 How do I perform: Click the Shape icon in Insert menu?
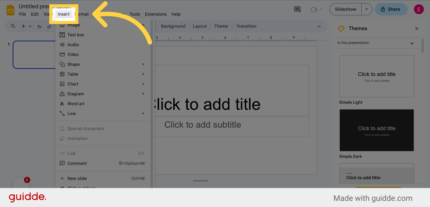[x=62, y=64]
